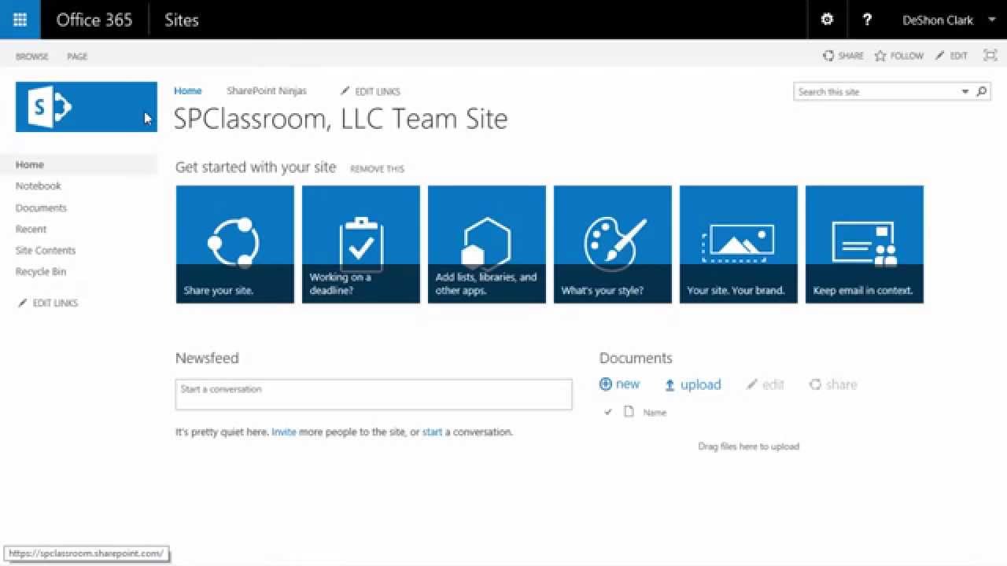Image resolution: width=1007 pixels, height=566 pixels.
Task: Open the PAGE ribbon tab
Action: (x=77, y=57)
